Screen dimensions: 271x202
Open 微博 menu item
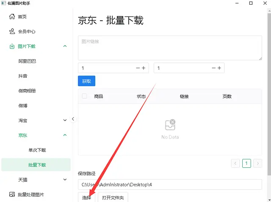(x=23, y=106)
